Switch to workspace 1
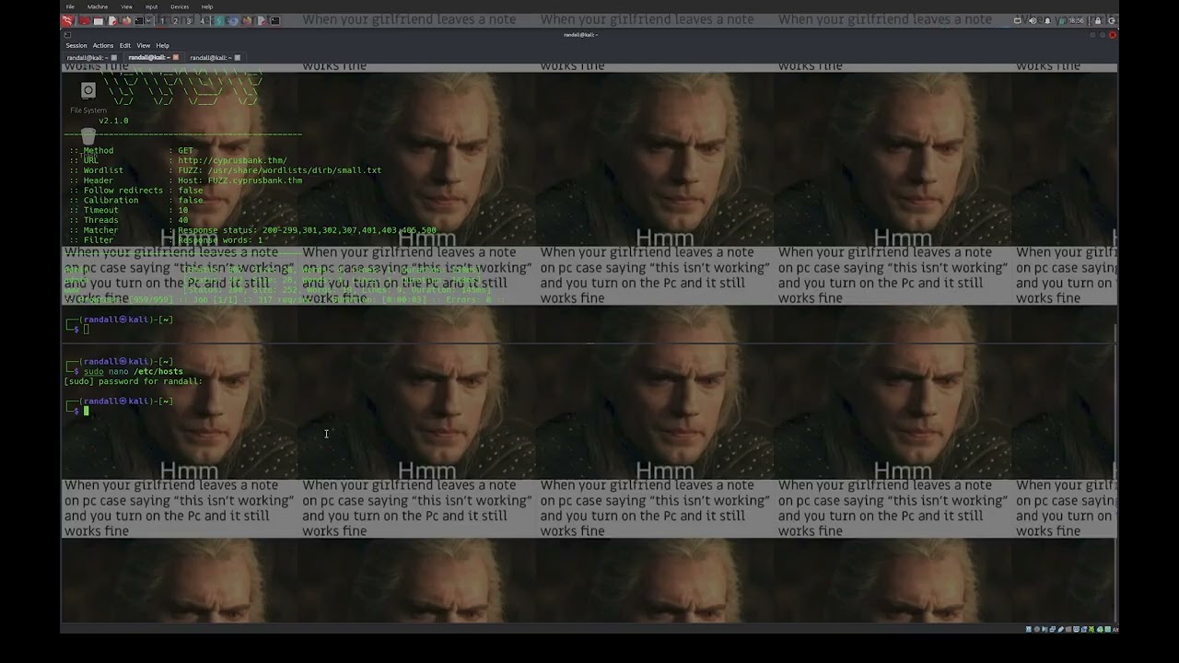Image resolution: width=1179 pixels, height=663 pixels. click(162, 20)
